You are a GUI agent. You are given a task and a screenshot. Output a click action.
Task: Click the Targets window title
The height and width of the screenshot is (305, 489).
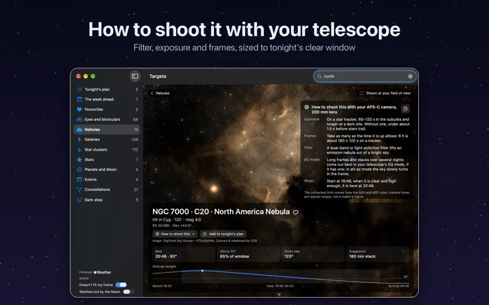158,76
